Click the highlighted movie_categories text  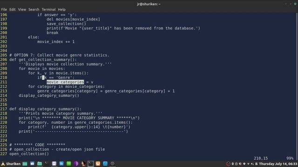tap(65, 82)
